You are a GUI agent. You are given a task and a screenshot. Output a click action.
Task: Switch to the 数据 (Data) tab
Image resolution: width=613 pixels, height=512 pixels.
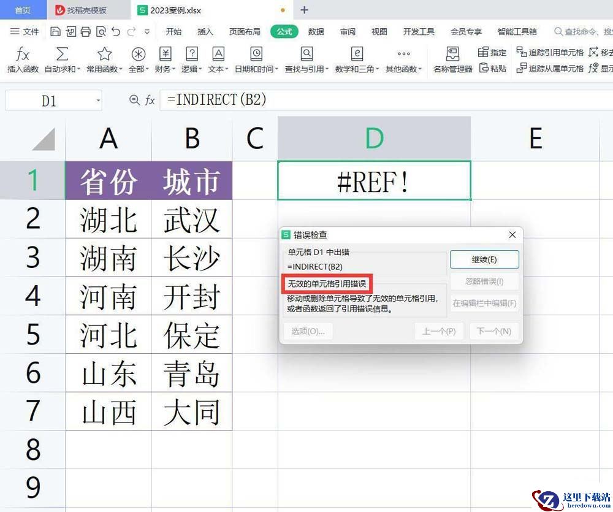[x=316, y=31]
